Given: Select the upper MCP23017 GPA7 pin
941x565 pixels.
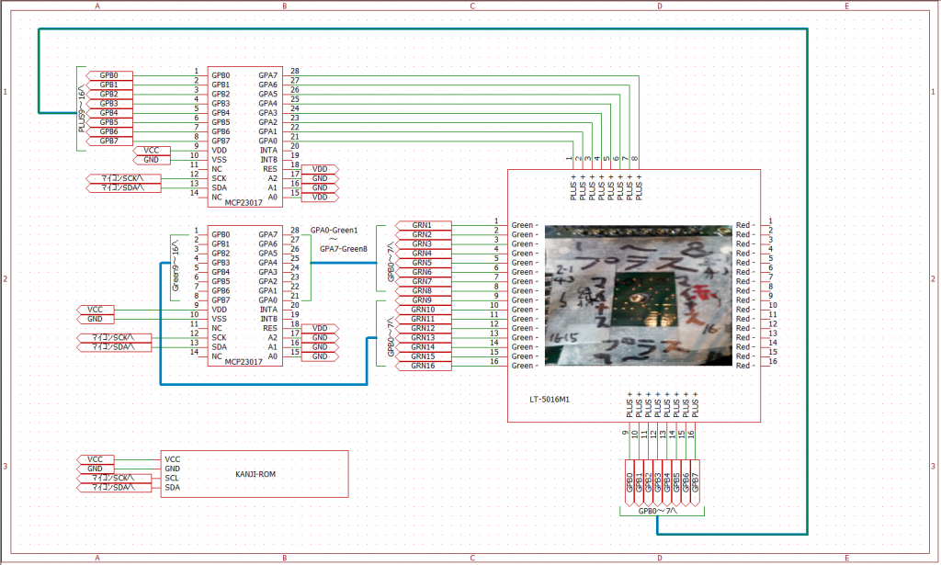Looking at the screenshot, I should pos(268,75).
